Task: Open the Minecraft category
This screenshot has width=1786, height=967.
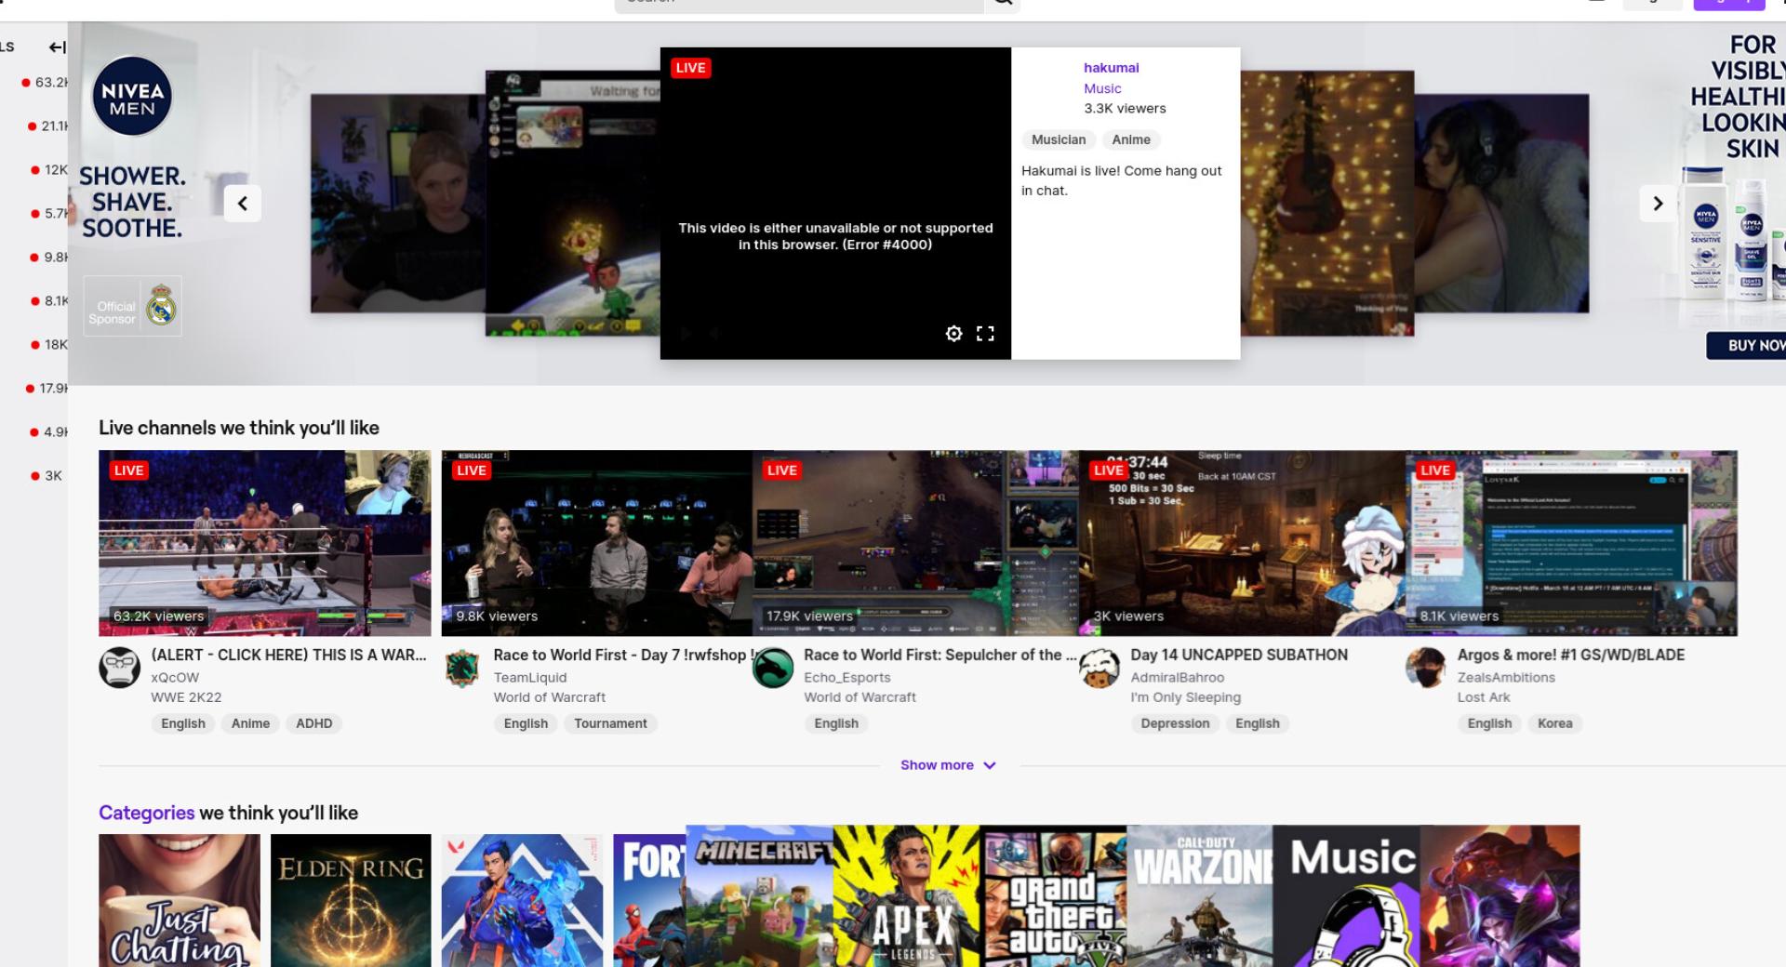Action: [x=759, y=896]
